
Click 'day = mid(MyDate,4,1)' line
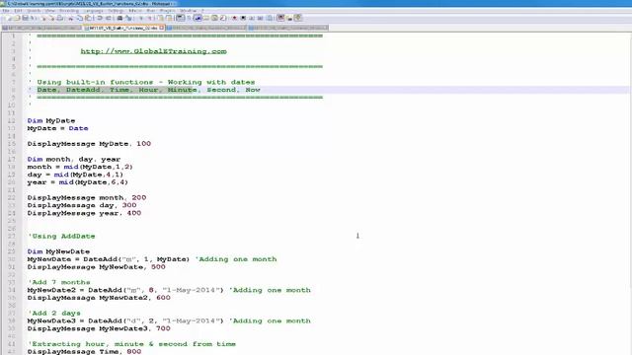[x=75, y=175]
